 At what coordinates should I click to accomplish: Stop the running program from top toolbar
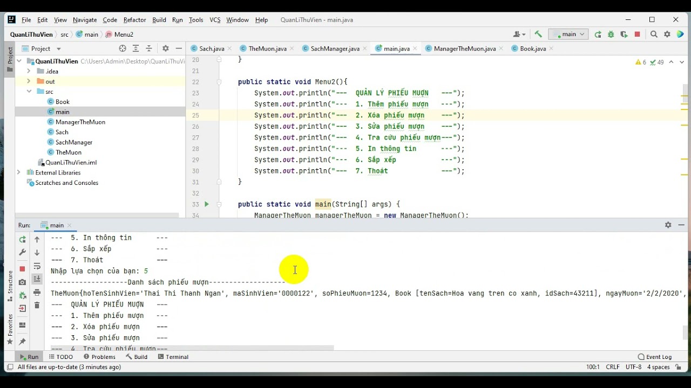pos(637,34)
